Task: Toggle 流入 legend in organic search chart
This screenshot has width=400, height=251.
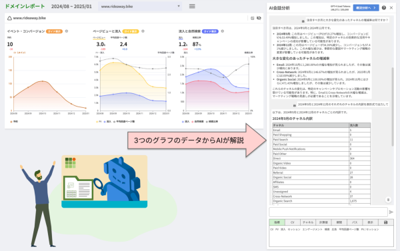Action: tap(185, 122)
